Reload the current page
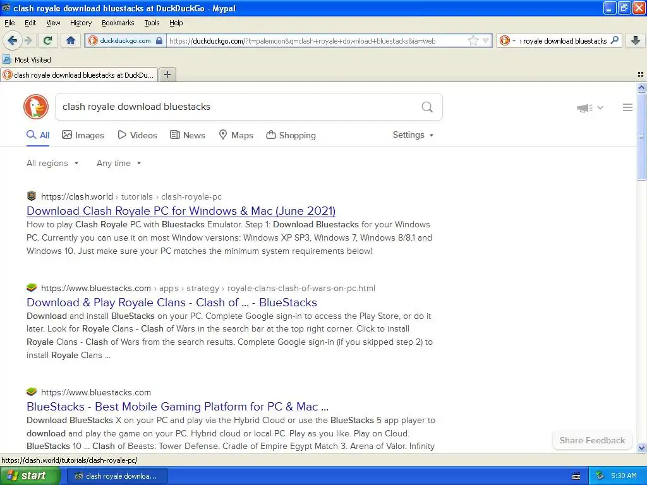 tap(48, 40)
